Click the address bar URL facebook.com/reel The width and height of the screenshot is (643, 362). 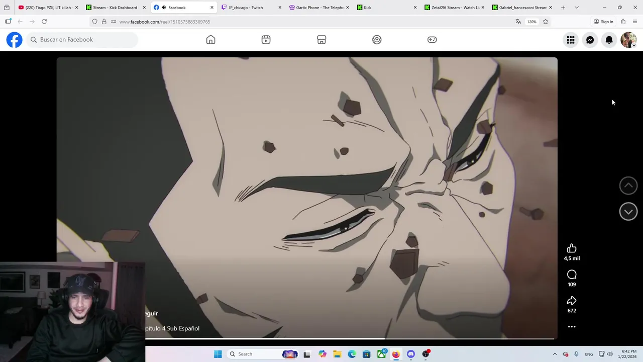click(x=165, y=22)
